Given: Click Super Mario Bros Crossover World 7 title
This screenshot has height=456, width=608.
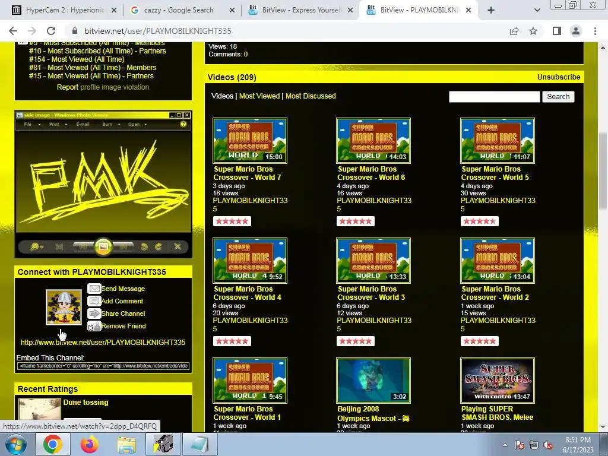Looking at the screenshot, I should click(x=247, y=173).
